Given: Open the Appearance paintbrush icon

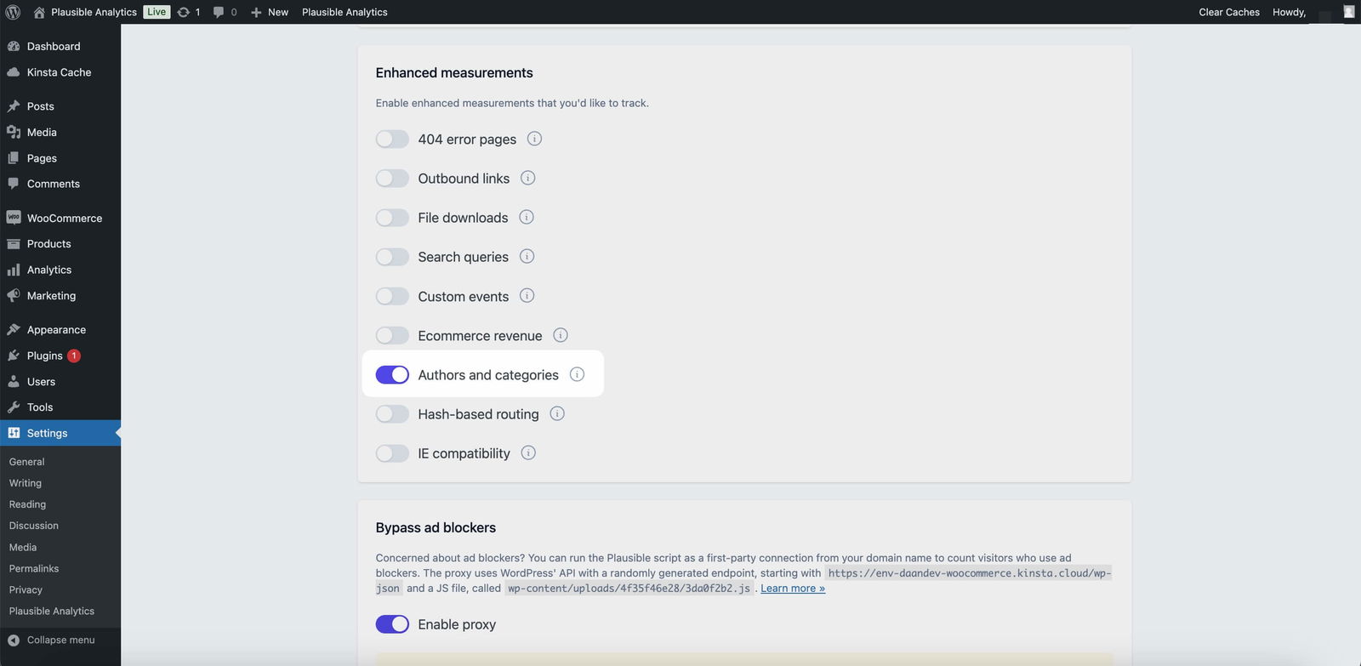Looking at the screenshot, I should coord(14,329).
